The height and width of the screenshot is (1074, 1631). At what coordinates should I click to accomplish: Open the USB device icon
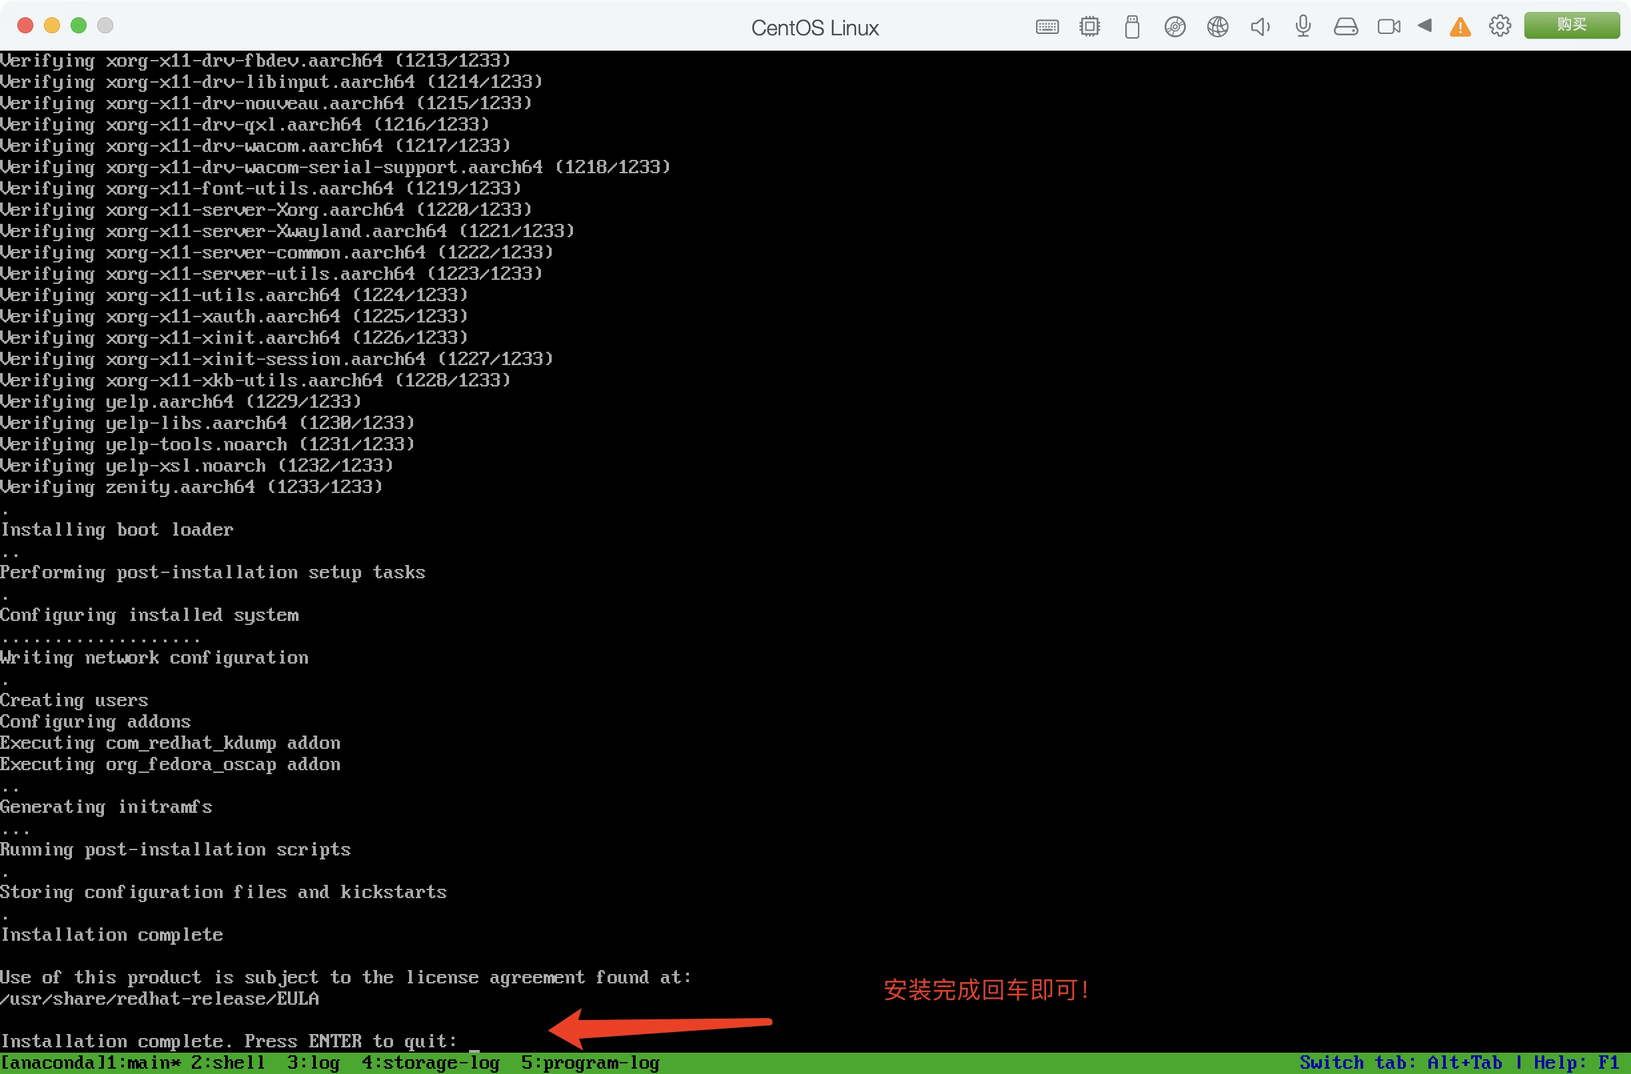pos(1132,27)
